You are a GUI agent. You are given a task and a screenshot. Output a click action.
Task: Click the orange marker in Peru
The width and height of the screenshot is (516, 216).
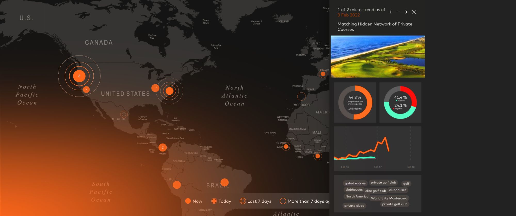tap(177, 185)
